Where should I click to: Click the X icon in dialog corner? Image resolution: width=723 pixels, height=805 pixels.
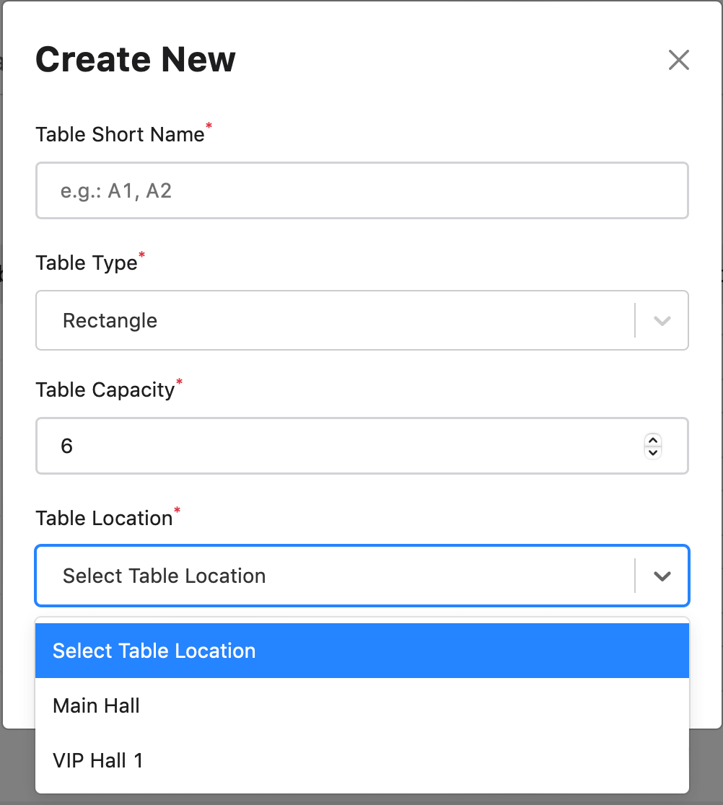[678, 61]
